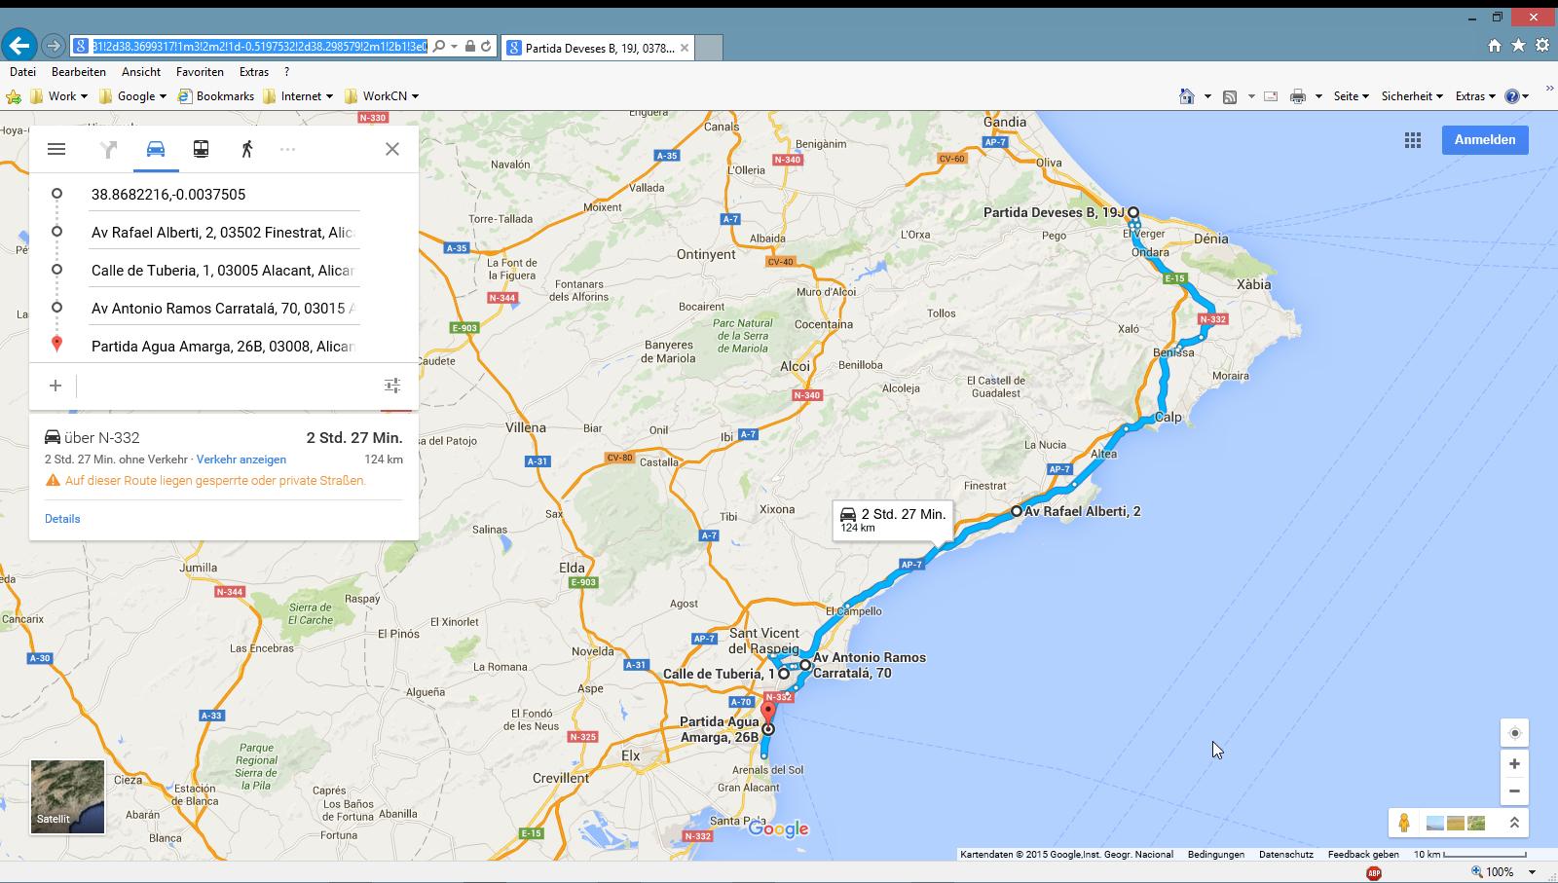Open the Bookmarks favorite link
1558x883 pixels.
(215, 96)
